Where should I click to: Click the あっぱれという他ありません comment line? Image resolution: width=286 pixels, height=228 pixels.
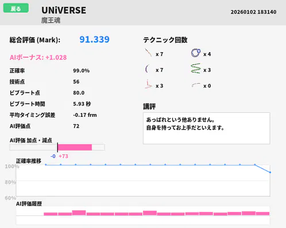click(x=180, y=120)
